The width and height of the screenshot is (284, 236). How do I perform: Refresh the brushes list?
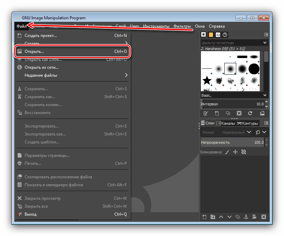(x=250, y=113)
